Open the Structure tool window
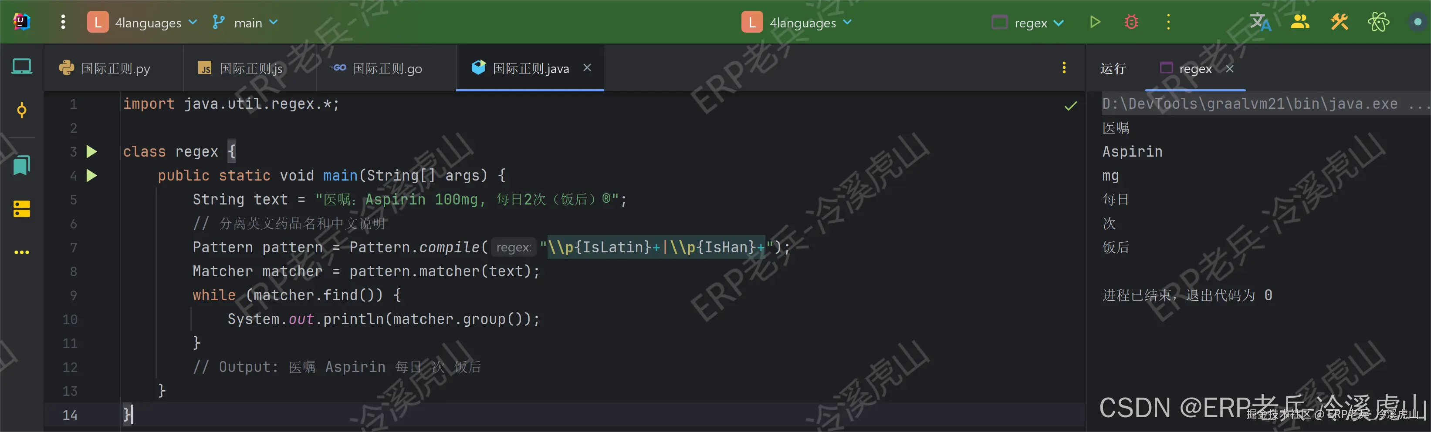 tap(22, 209)
